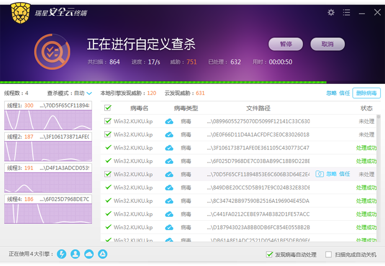Click the 取消 button to cancel scan
This screenshot has height=266, width=385.
tap(327, 44)
